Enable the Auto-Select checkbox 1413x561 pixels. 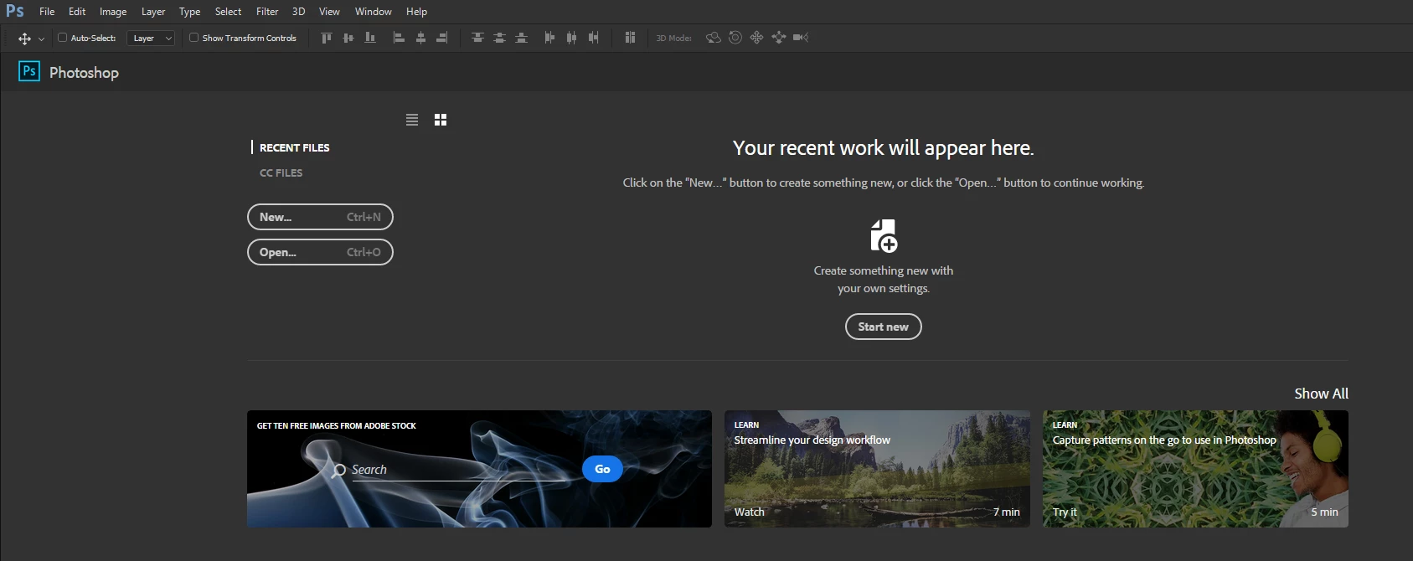pyautogui.click(x=62, y=38)
